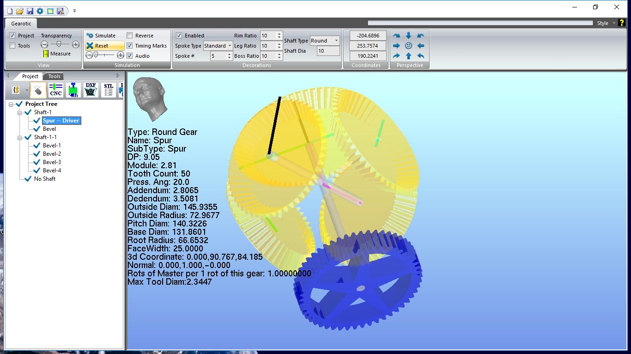Collapse the Shaft-1-1 tree node
Screen dimensions: 631x354
coord(20,137)
